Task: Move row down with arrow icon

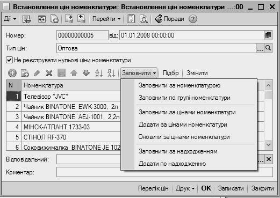Action: (x=86, y=73)
